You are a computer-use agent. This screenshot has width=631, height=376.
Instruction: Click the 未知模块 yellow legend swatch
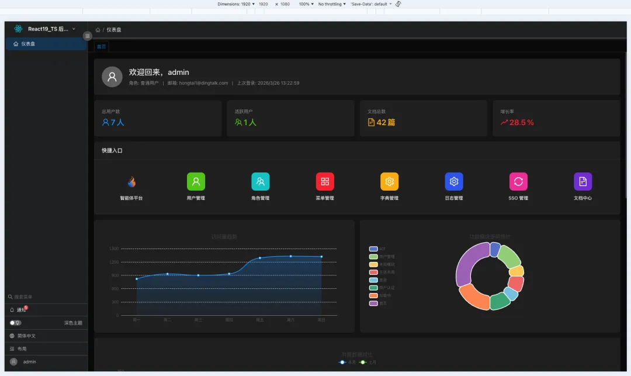pos(373,264)
